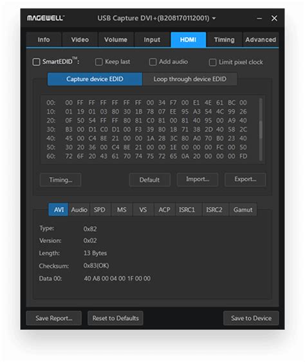
Task: Switch to the Video tab
Action: (80, 40)
